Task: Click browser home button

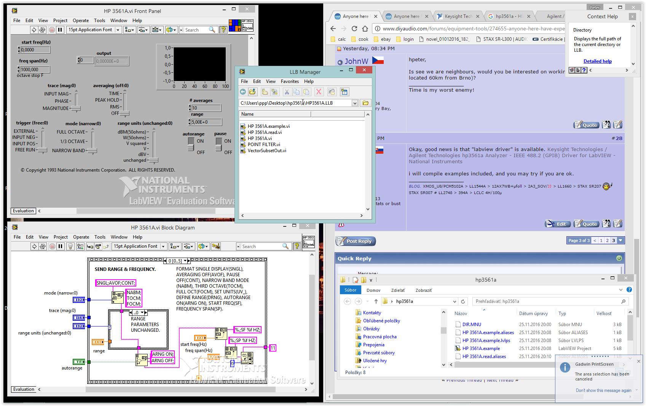Action: pyautogui.click(x=365, y=29)
